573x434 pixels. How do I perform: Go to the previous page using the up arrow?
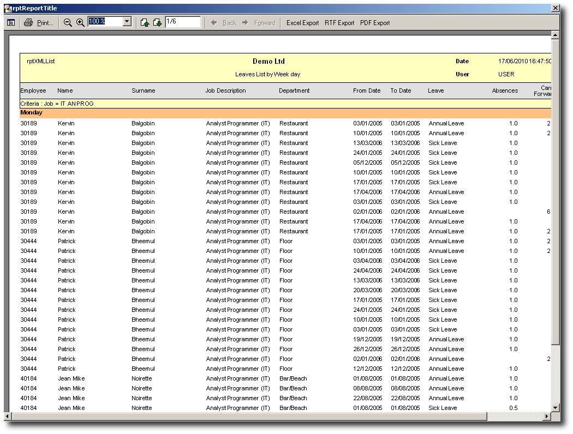145,23
